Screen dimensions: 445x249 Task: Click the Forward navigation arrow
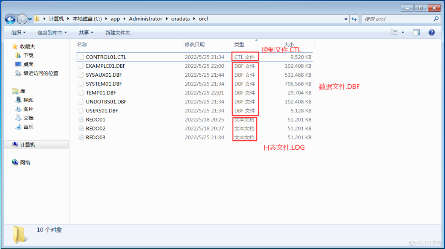pos(22,19)
